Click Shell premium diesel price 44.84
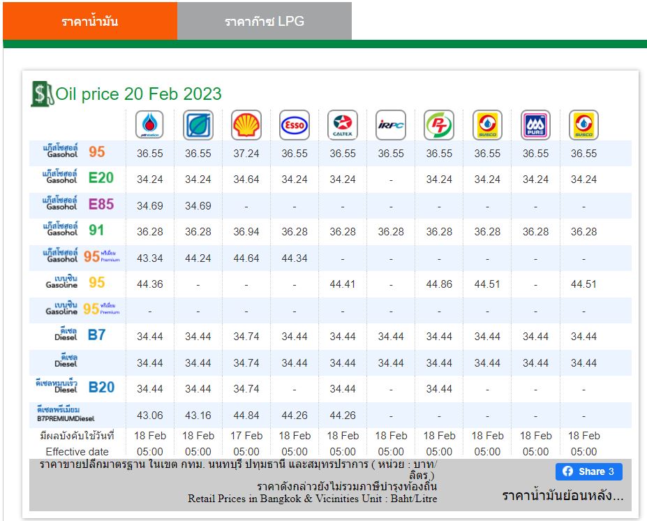The height and width of the screenshot is (521, 647). pos(246,416)
